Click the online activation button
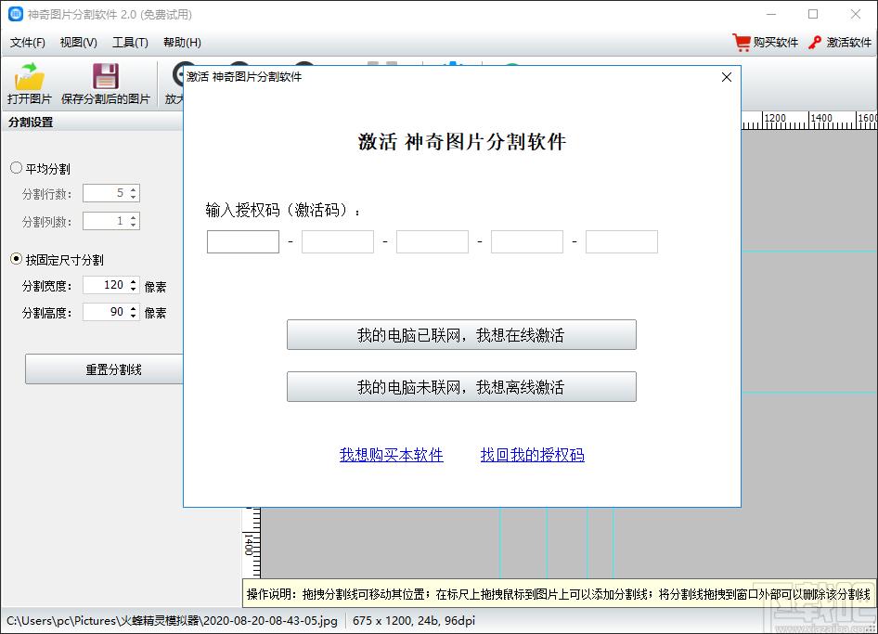This screenshot has width=878, height=634. [x=461, y=335]
